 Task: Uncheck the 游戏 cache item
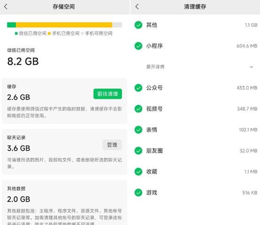click(x=138, y=193)
